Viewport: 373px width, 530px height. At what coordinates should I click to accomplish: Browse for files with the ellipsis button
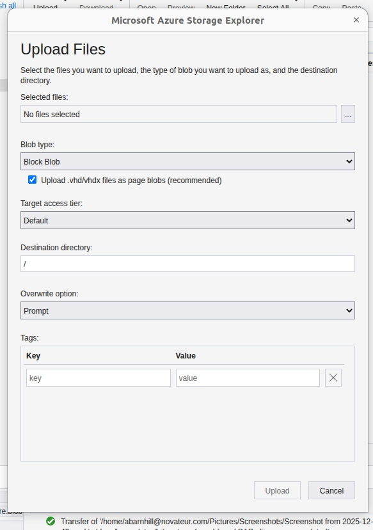347,114
